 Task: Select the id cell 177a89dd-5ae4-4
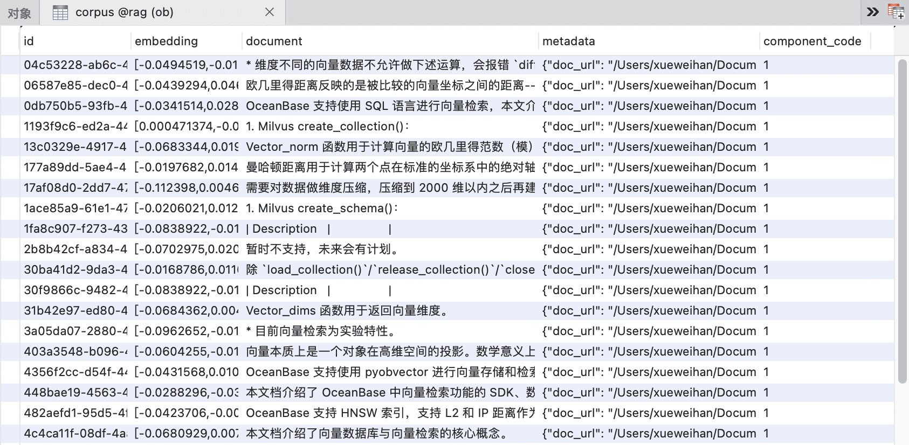coord(75,167)
